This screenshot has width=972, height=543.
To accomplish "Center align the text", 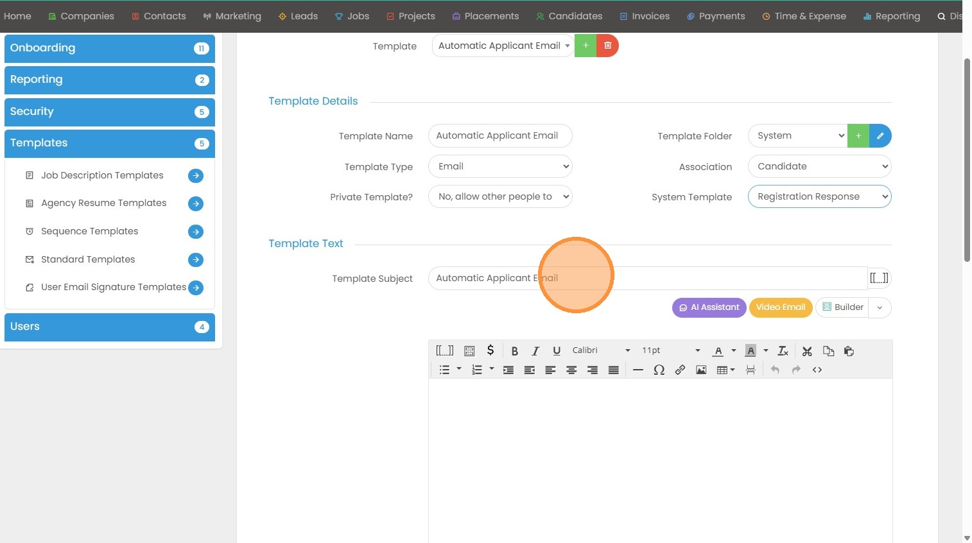I will (571, 370).
